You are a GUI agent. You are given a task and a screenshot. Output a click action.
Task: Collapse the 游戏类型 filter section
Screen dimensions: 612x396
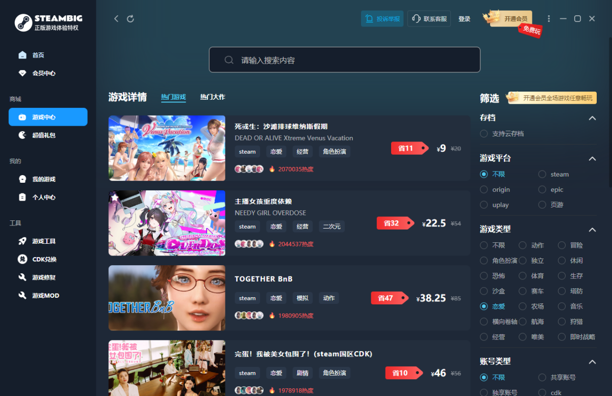pyautogui.click(x=592, y=230)
